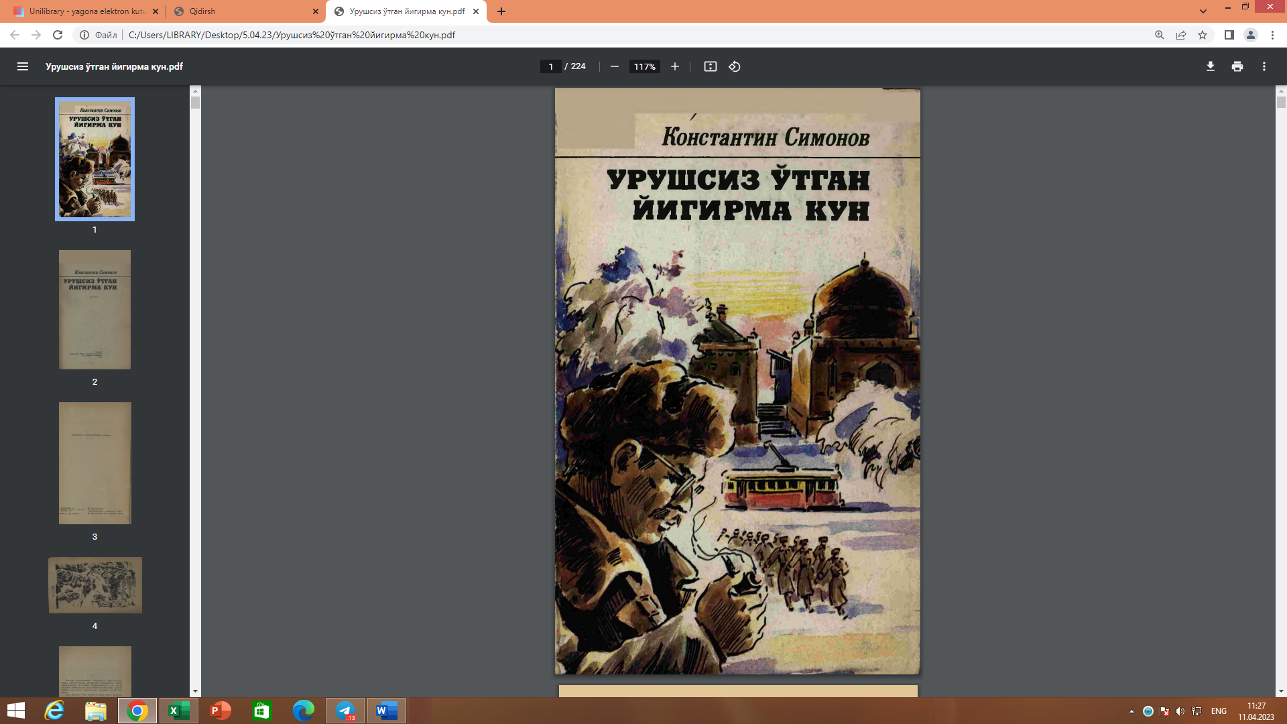Image resolution: width=1287 pixels, height=724 pixels.
Task: Click Chrome icon in taskbar
Action: 137,711
